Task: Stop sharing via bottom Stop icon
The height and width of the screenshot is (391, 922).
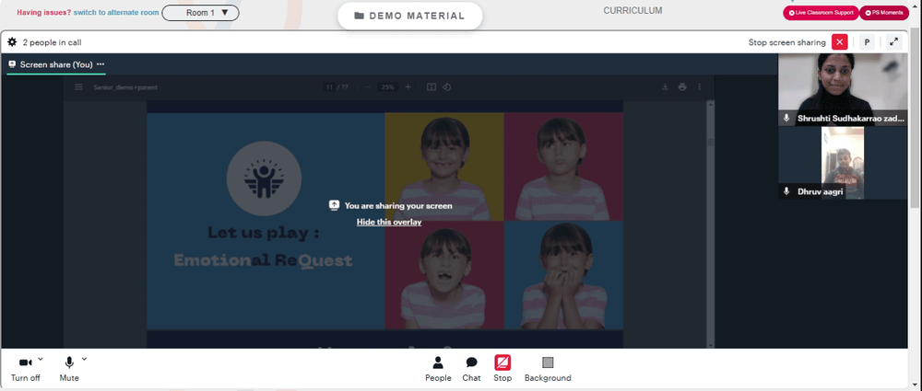Action: click(x=502, y=369)
